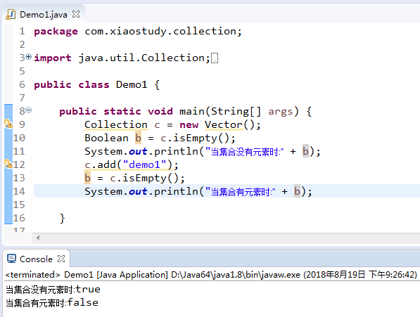Click the warning marker icon on line 9
Image resolution: width=420 pixels, height=317 pixels.
click(x=8, y=124)
